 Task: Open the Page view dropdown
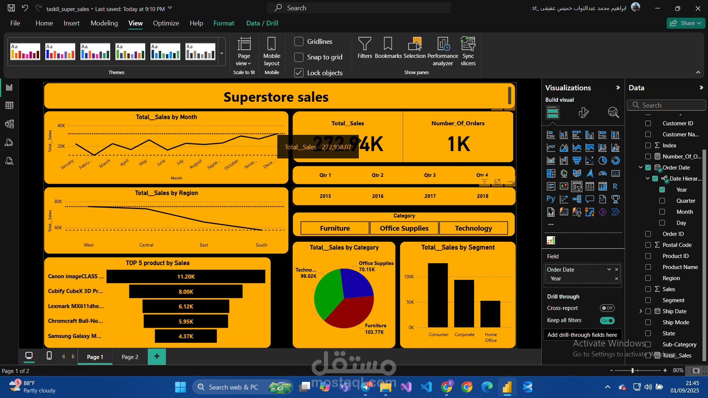pyautogui.click(x=244, y=55)
